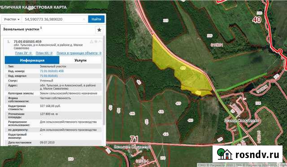Switch to the Услуги tab
The image size is (287, 167).
(80, 60)
